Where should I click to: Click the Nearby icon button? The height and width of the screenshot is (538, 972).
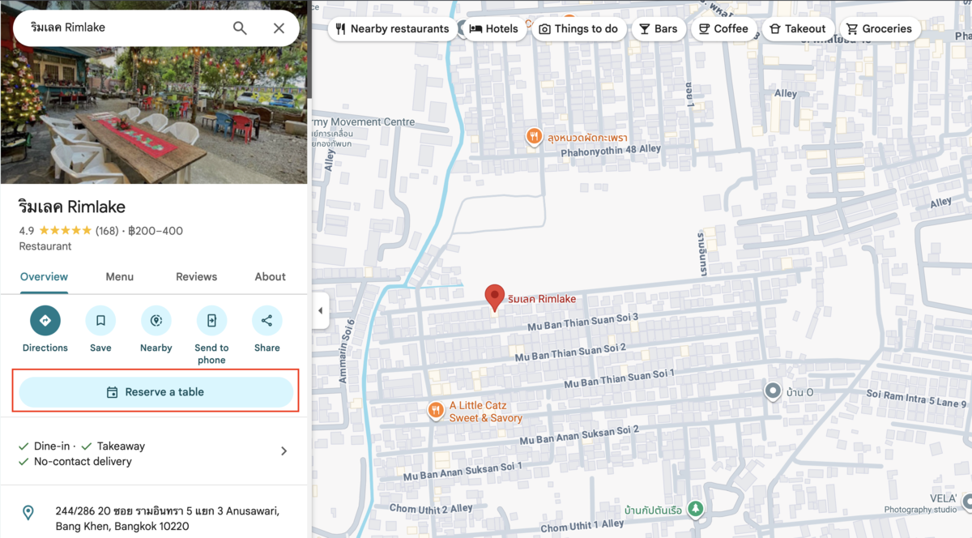tap(156, 321)
